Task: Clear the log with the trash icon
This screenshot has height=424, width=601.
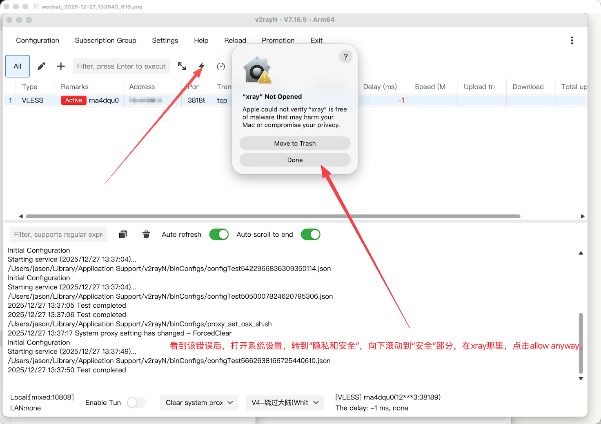Action: click(146, 234)
